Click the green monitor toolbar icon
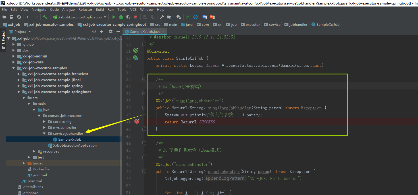The image size is (418, 195). pos(188,17)
